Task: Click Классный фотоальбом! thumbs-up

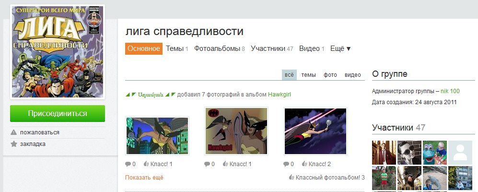Action: click(292, 177)
